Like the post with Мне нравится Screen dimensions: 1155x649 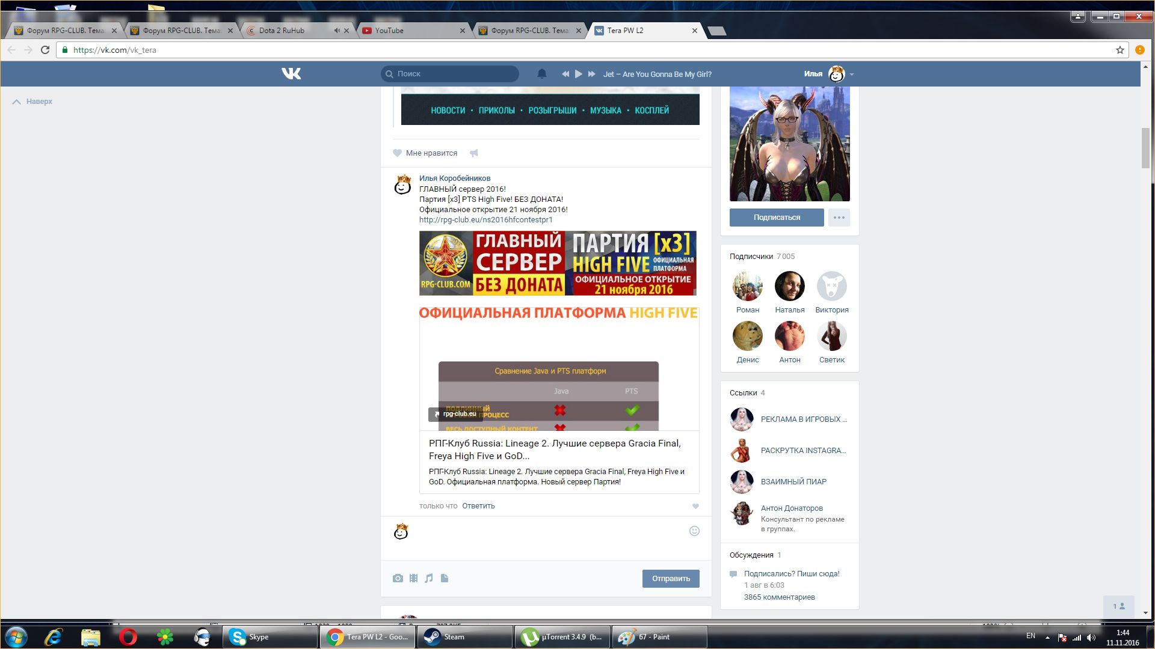pos(425,153)
